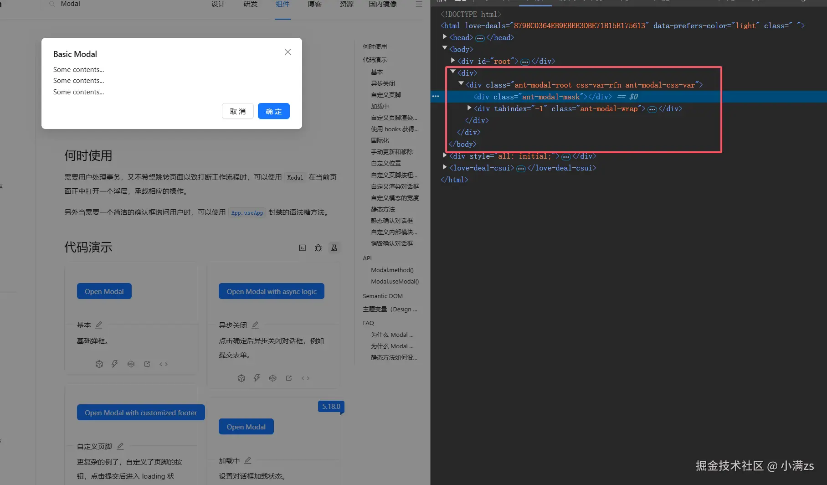Show source code for 基本 demo
827x485 pixels.
click(164, 364)
